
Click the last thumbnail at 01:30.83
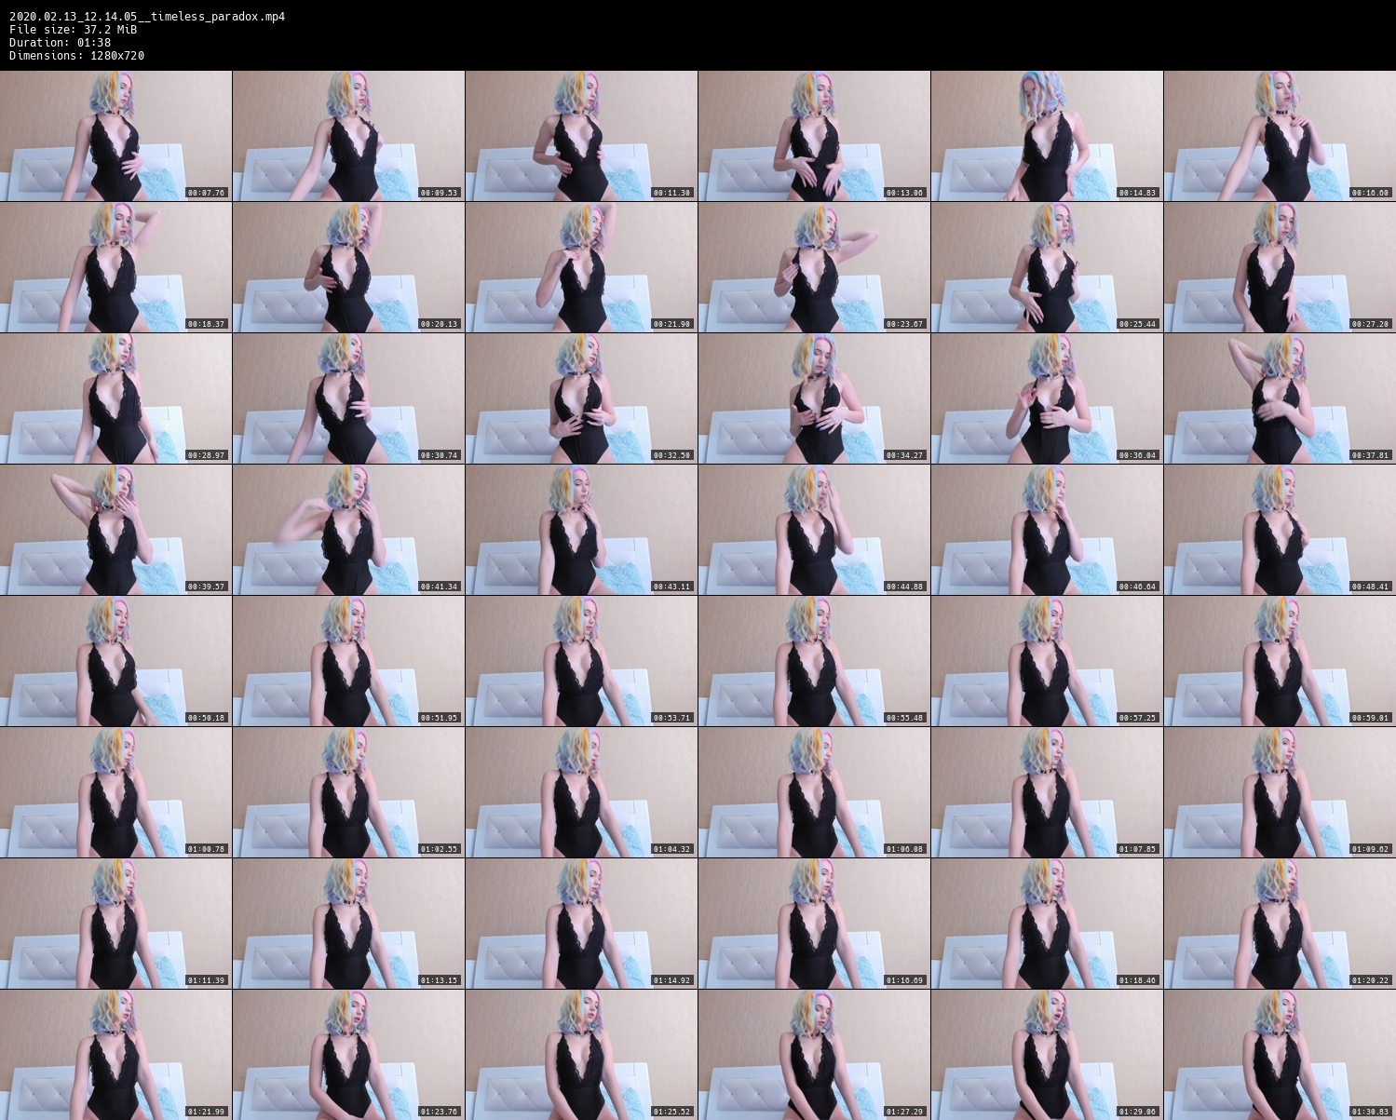(x=1280, y=1055)
